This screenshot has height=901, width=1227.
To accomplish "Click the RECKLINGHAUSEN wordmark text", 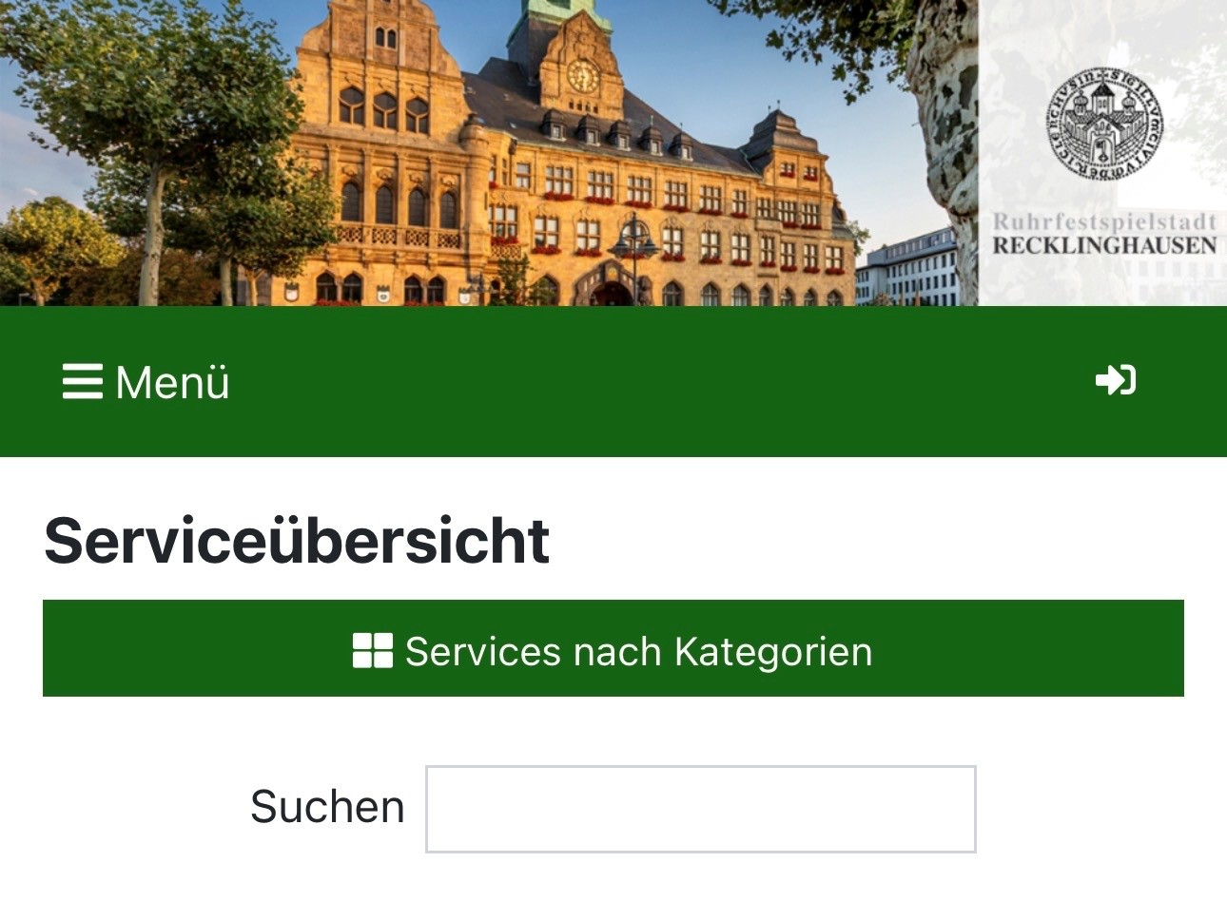I will 1104,245.
